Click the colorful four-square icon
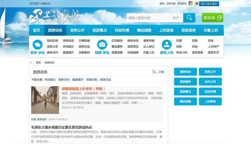Image resolution: width=251 pixels, height=144 pixels. point(190,3)
